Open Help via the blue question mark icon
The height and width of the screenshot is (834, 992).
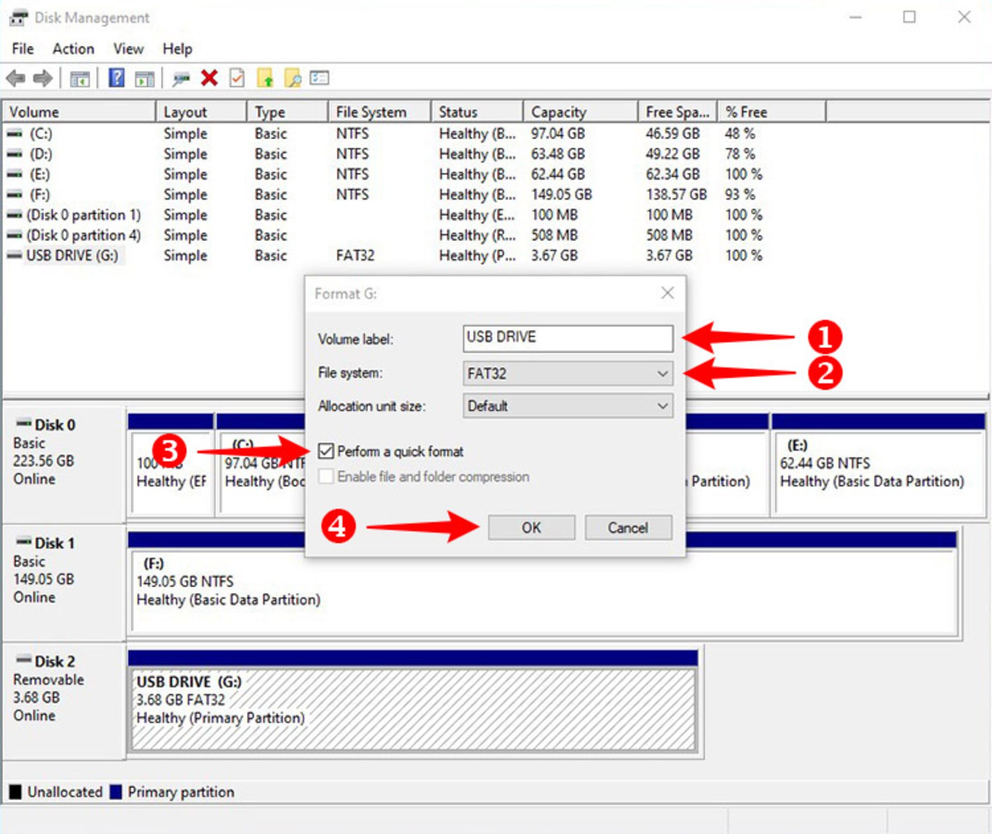pos(116,77)
